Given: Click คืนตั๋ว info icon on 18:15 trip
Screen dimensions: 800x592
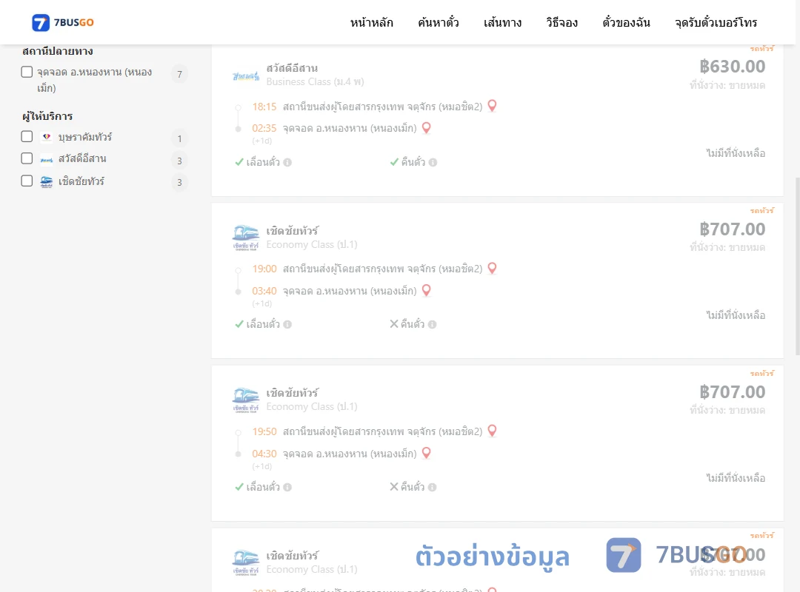Looking at the screenshot, I should [x=433, y=162].
